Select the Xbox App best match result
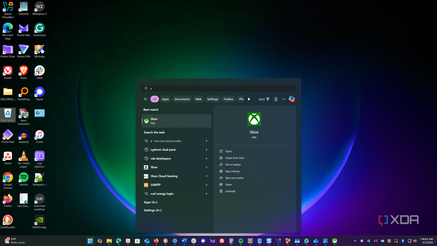 pyautogui.click(x=177, y=121)
